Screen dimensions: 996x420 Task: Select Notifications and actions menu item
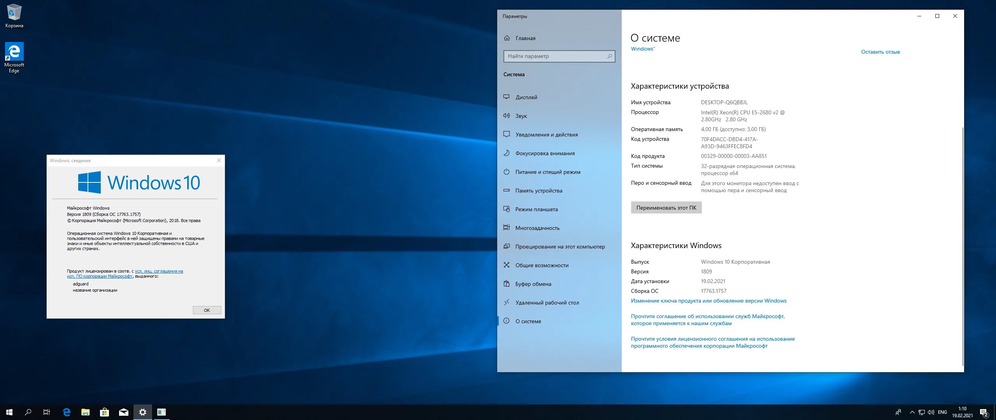pos(546,135)
